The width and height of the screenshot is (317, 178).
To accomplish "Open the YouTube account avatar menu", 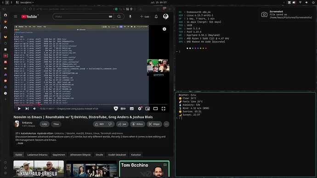I will tap(165, 17).
